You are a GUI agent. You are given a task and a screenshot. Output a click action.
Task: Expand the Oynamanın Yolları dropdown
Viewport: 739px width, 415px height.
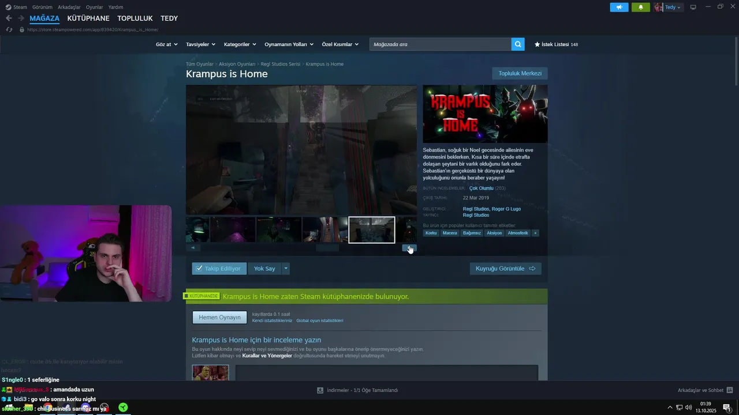(289, 44)
